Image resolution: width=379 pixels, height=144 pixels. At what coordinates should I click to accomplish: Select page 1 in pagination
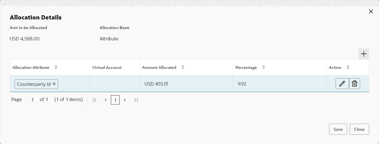[115, 100]
